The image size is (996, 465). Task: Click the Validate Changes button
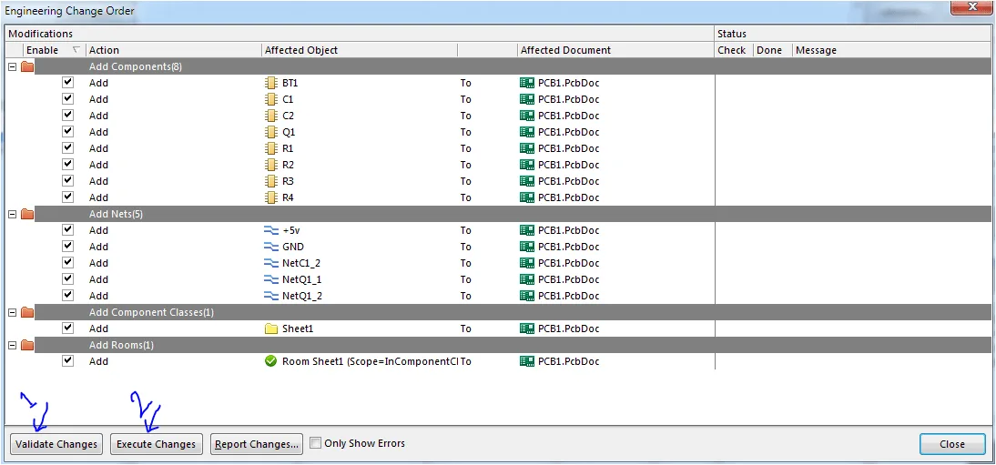56,444
